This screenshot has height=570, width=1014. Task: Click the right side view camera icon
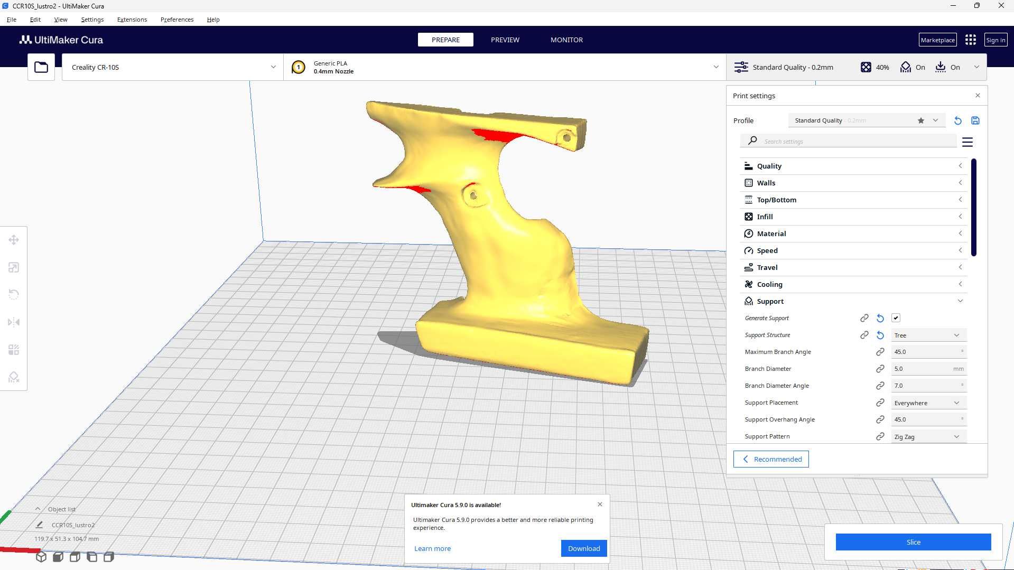point(109,557)
